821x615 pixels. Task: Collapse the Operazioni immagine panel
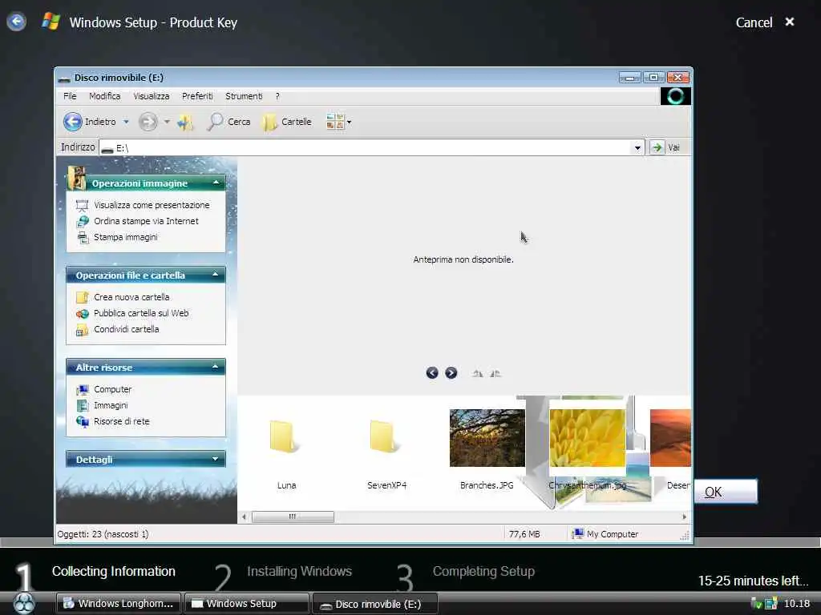tap(216, 183)
